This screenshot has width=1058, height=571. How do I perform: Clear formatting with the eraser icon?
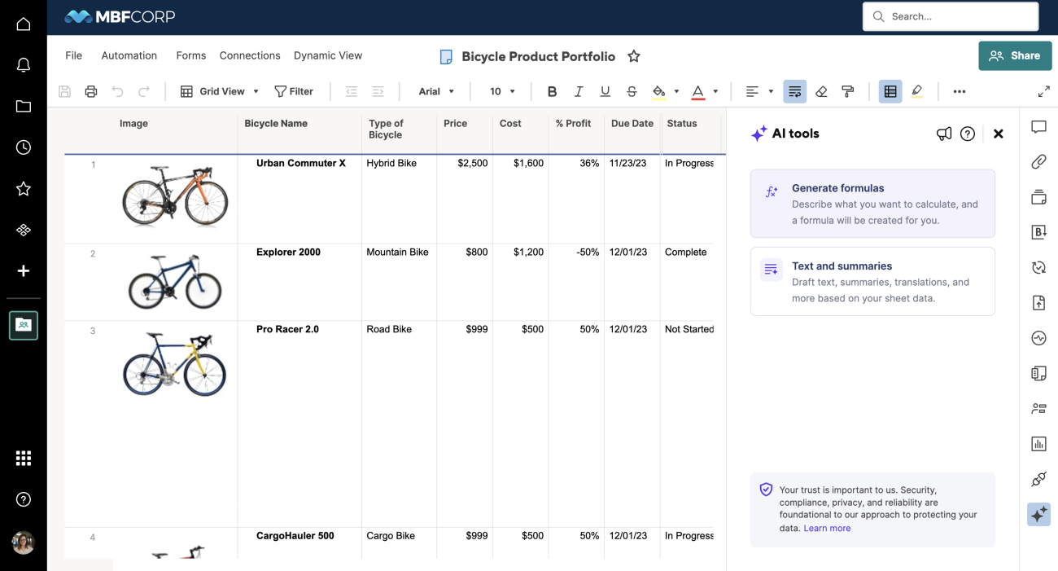tap(821, 91)
